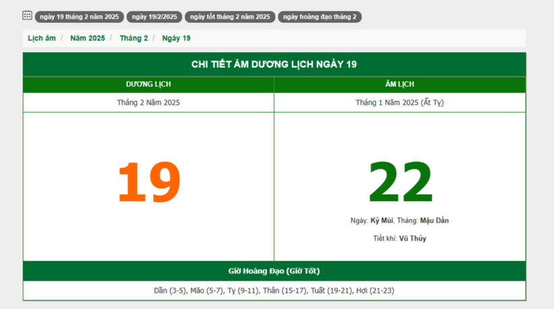Viewport: 554px width, 309px height.
Task: Select the 'Ngày 19' breadcrumb item
Action: tap(176, 38)
